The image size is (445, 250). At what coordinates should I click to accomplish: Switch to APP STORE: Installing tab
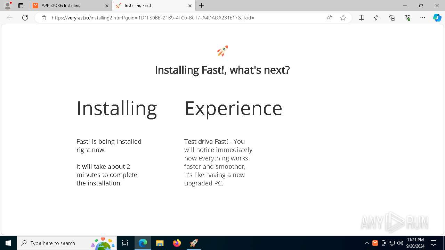point(71,6)
